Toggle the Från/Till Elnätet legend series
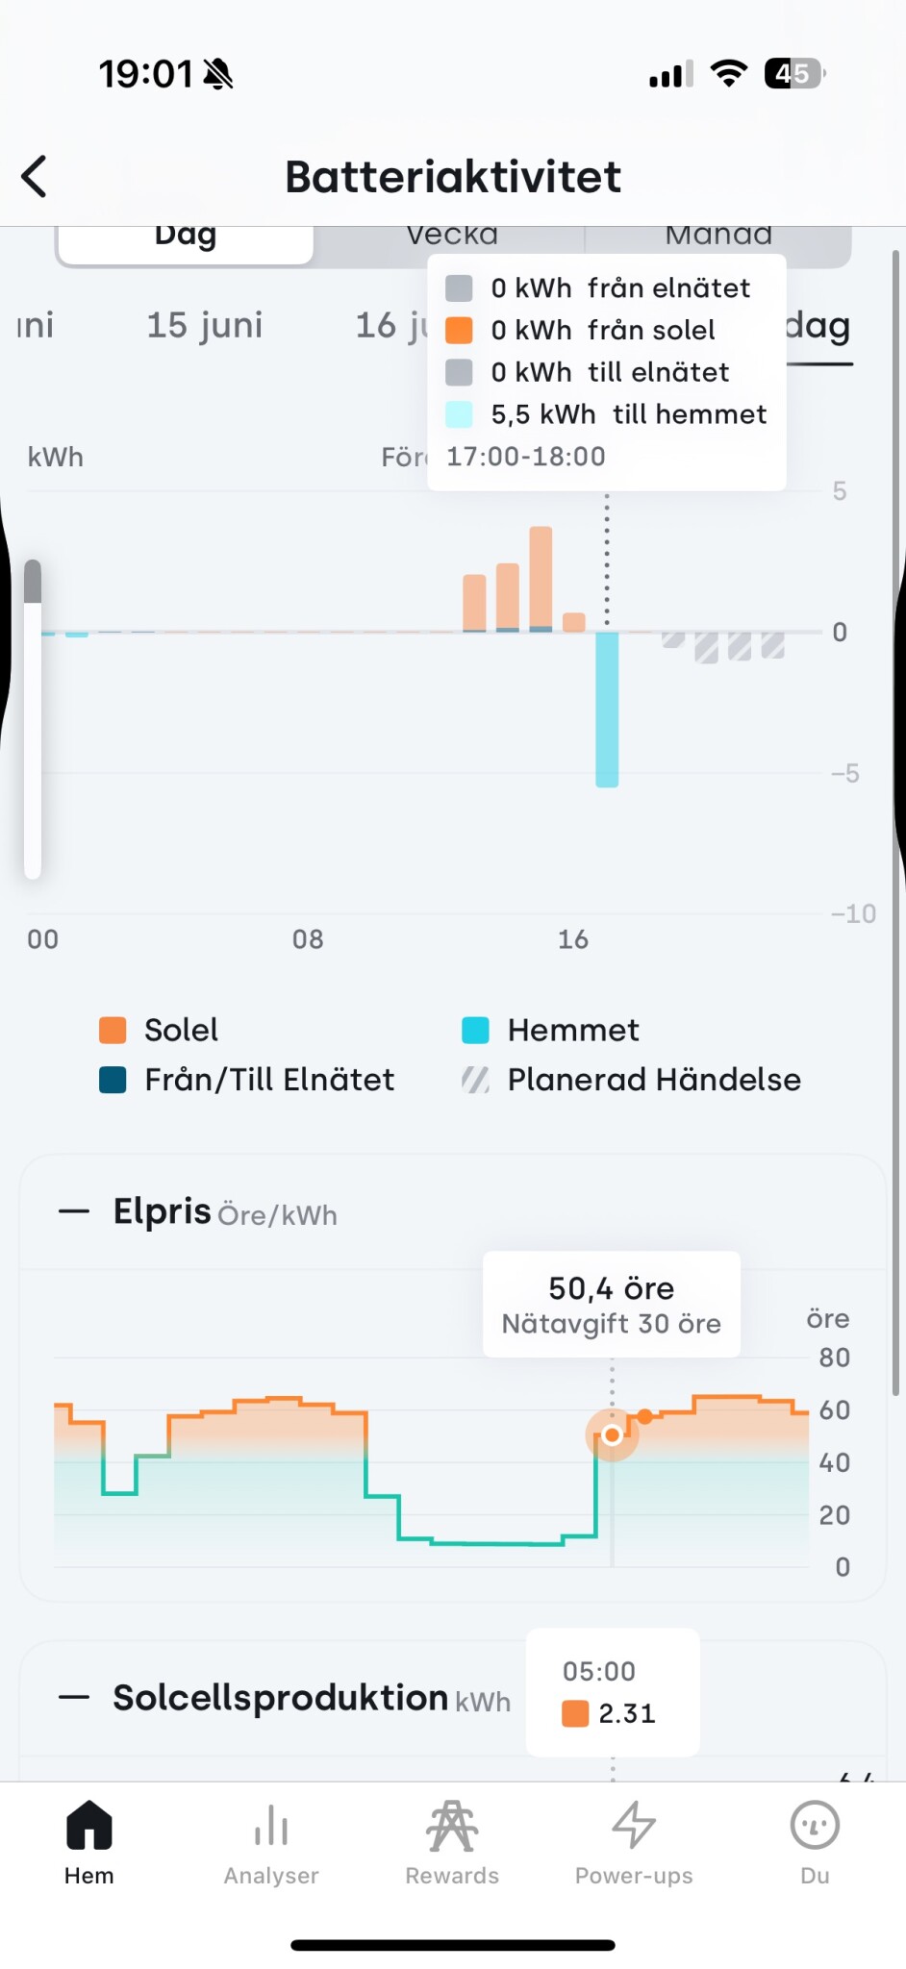The height and width of the screenshot is (1969, 906). pyautogui.click(x=247, y=1080)
